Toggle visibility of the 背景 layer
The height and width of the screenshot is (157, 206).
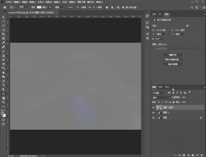point(153,118)
